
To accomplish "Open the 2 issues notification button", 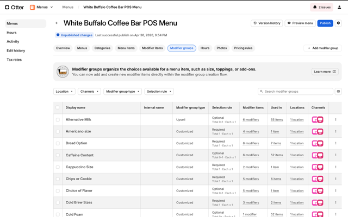I will [321, 7].
